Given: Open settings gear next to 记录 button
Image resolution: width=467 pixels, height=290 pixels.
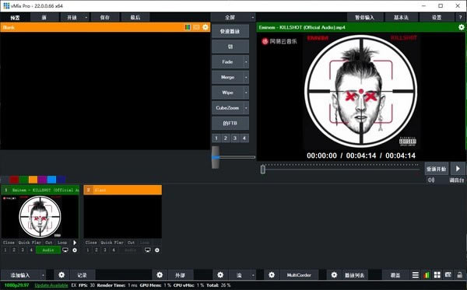Looking at the screenshot, I should tap(61, 274).
